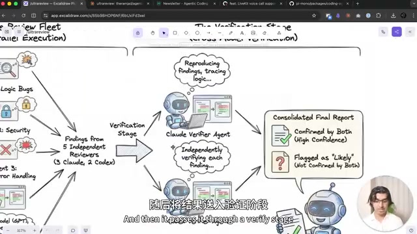Select the Arrow drawing tool
This screenshot has width=417, height=234.
point(208,33)
